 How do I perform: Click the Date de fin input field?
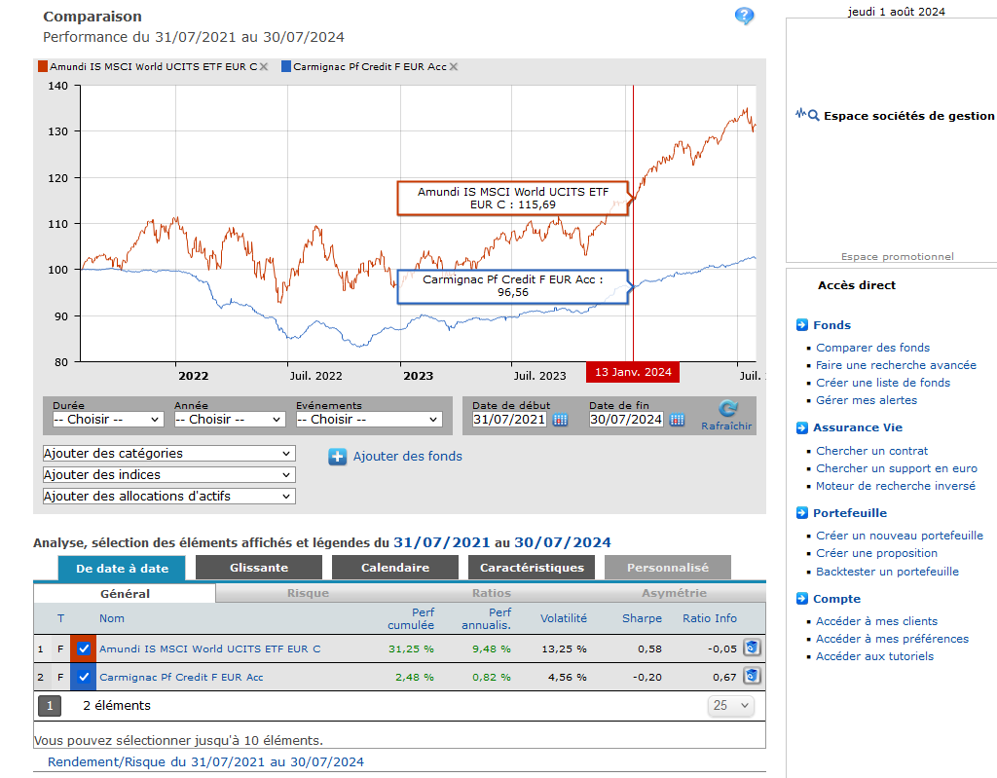pyautogui.click(x=625, y=420)
